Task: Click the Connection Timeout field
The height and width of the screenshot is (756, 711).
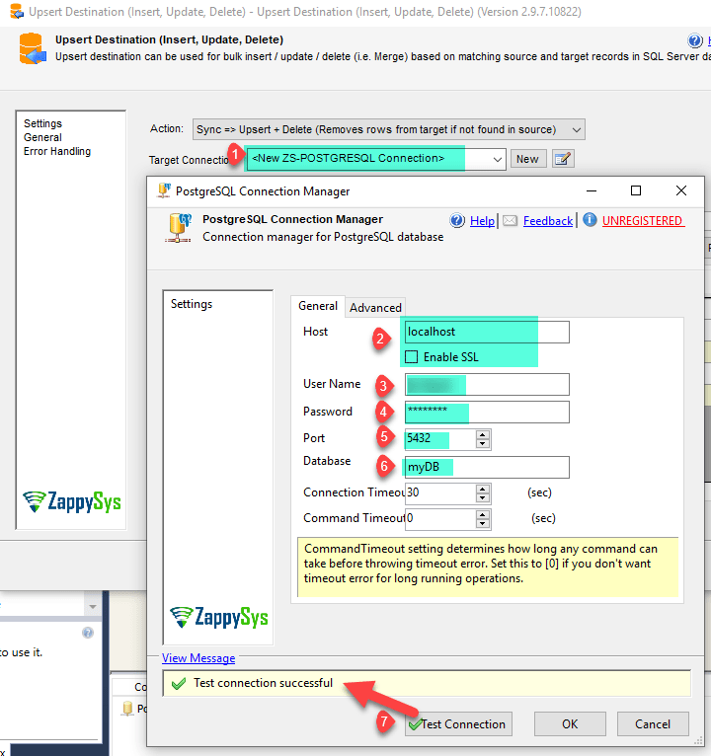Action: pos(439,493)
